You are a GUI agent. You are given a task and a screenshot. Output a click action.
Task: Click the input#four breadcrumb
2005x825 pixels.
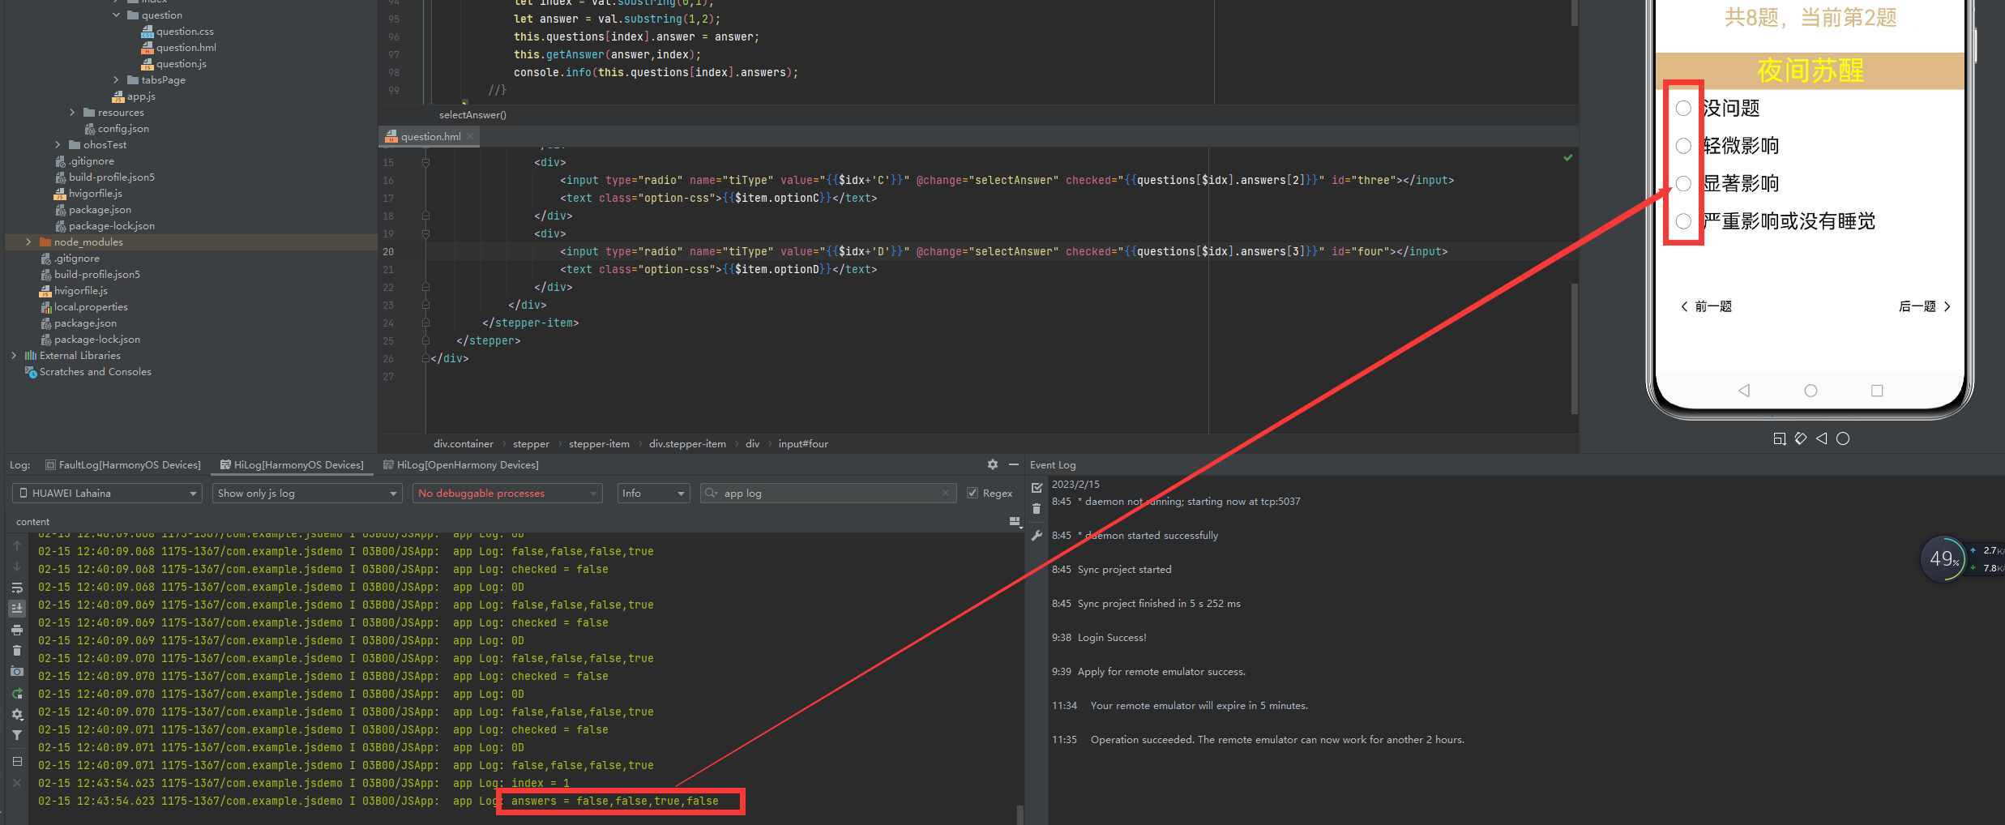click(803, 443)
